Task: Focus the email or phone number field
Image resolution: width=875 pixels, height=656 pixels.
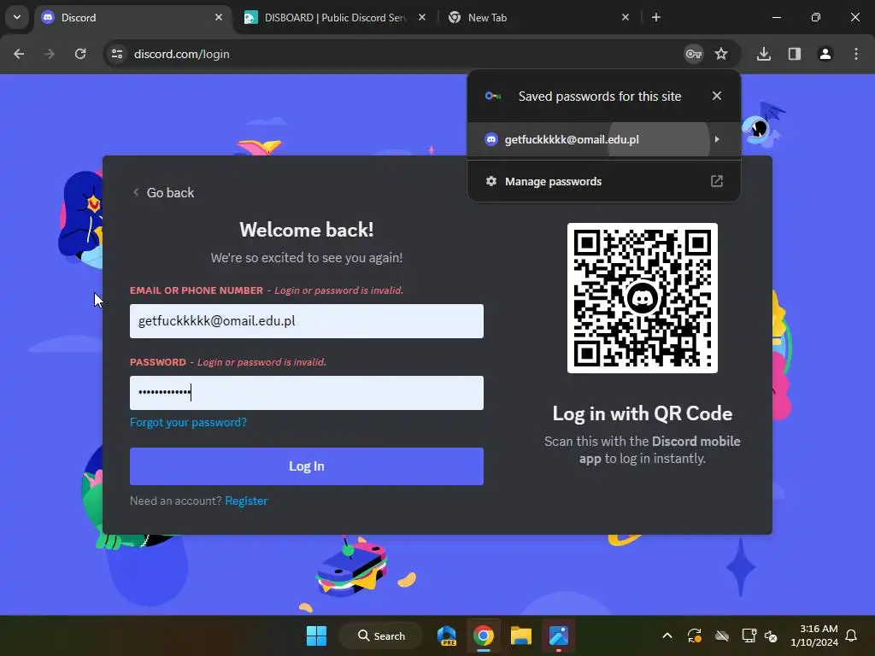Action: (x=307, y=321)
